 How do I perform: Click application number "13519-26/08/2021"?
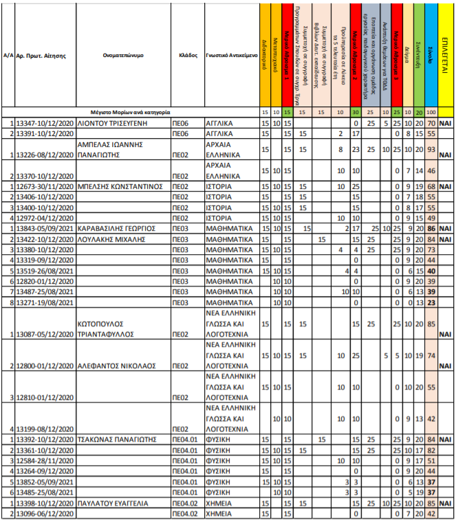[x=45, y=271]
